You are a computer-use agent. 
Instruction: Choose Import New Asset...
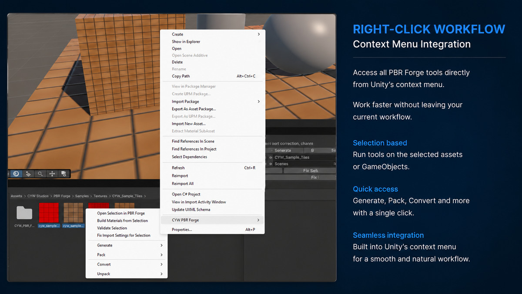click(x=189, y=124)
